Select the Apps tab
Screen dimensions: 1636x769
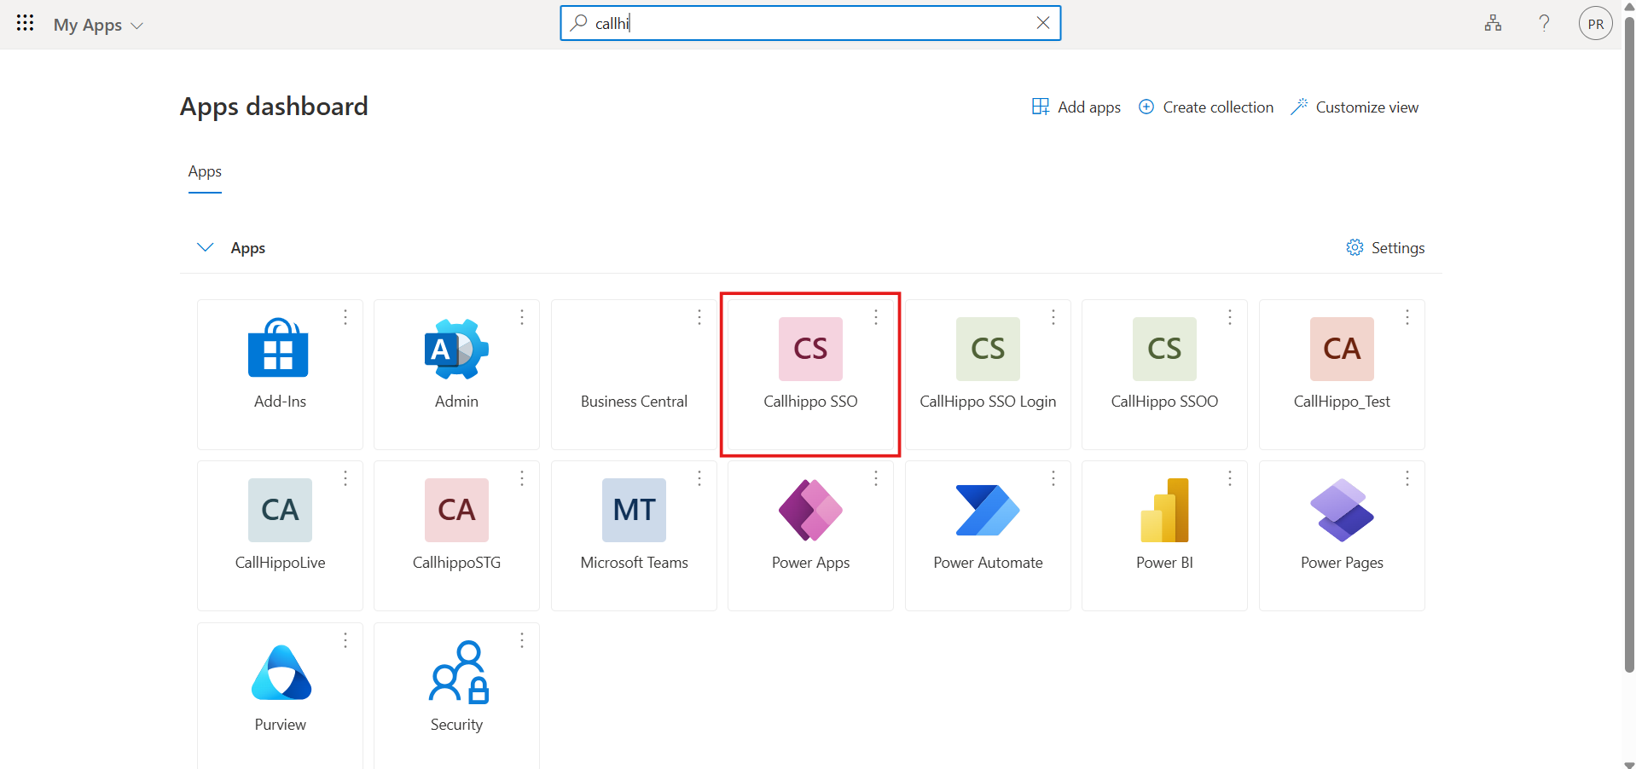(x=205, y=171)
